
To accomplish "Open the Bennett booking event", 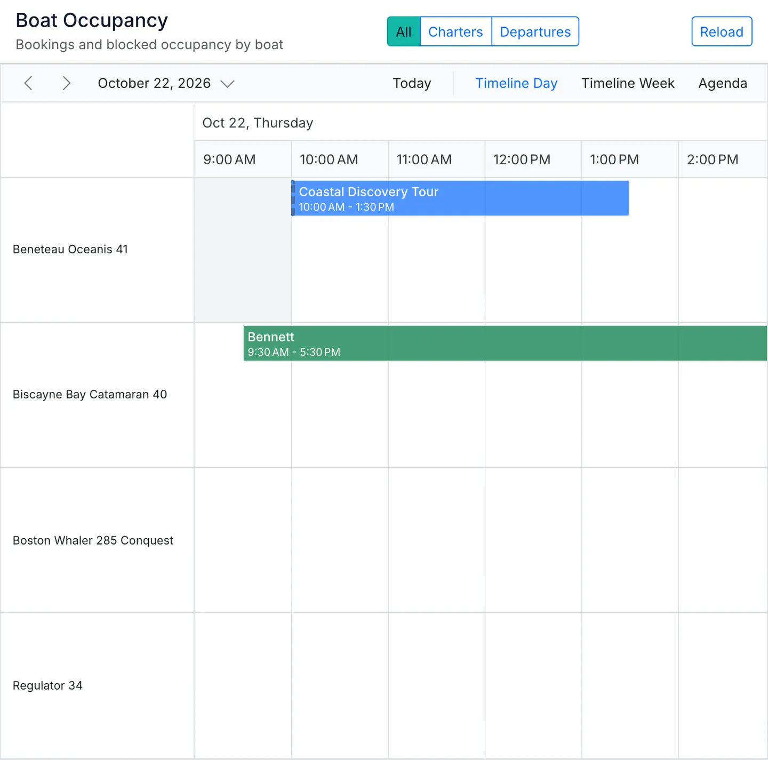I will (505, 343).
